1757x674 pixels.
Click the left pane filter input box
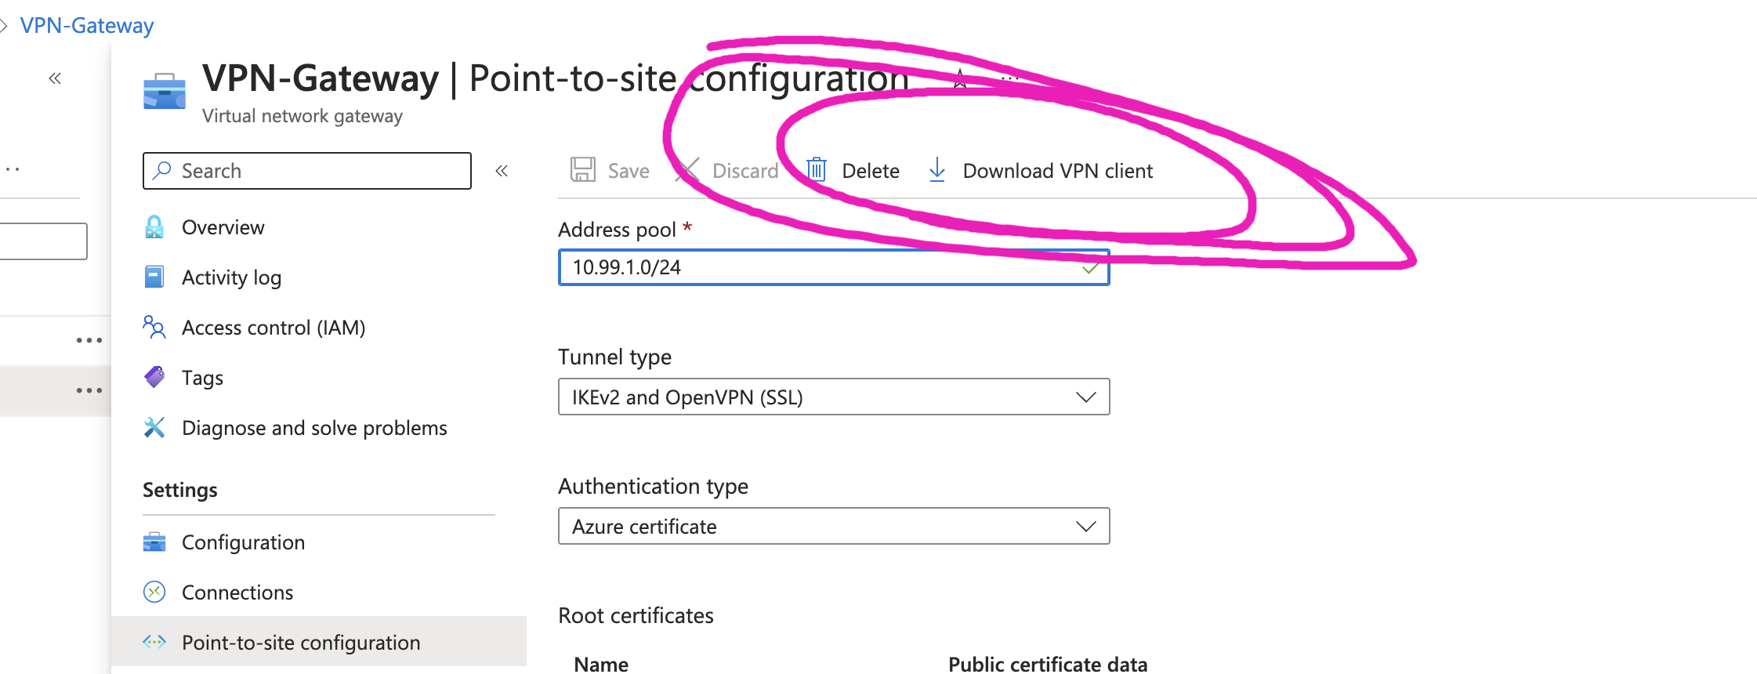(x=43, y=241)
